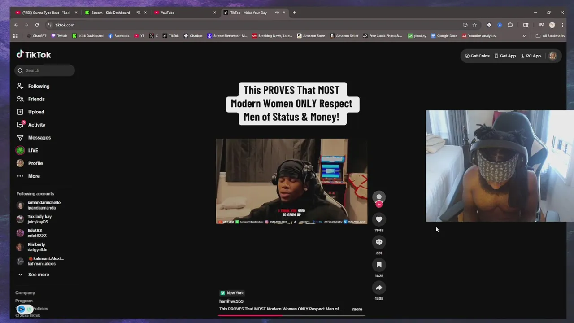Screen dimensions: 574x323
Task: Open iamandamichelle following account
Action: [39, 205]
